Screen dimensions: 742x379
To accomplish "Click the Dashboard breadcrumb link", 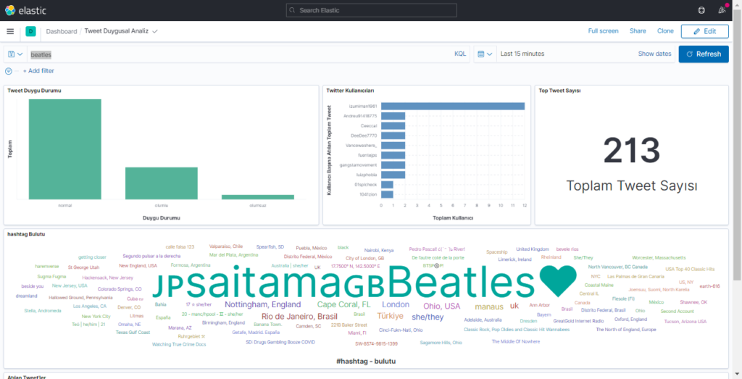I will 62,31.
